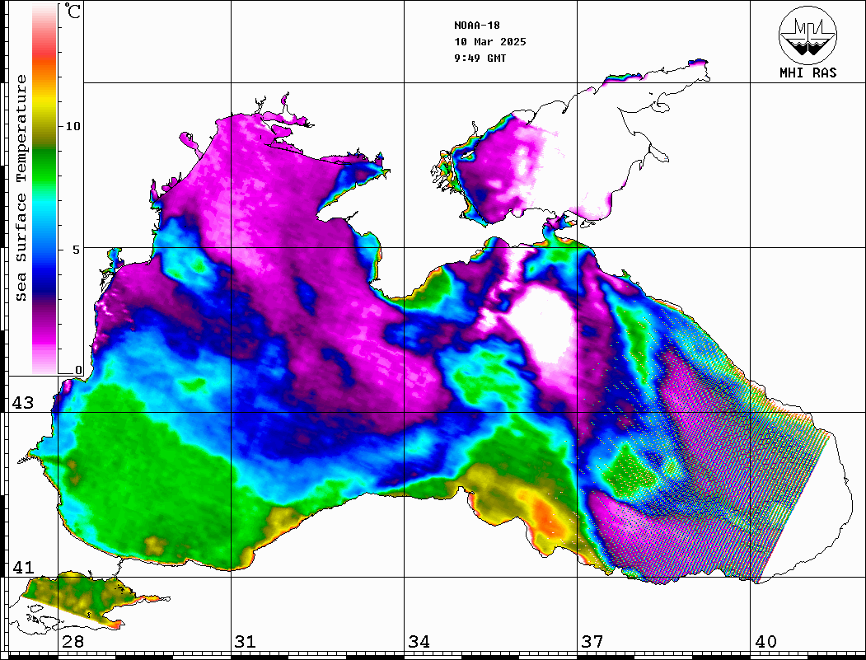Click the '10 Mar 2025' date text
The height and width of the screenshot is (660, 866).
pyautogui.click(x=490, y=42)
